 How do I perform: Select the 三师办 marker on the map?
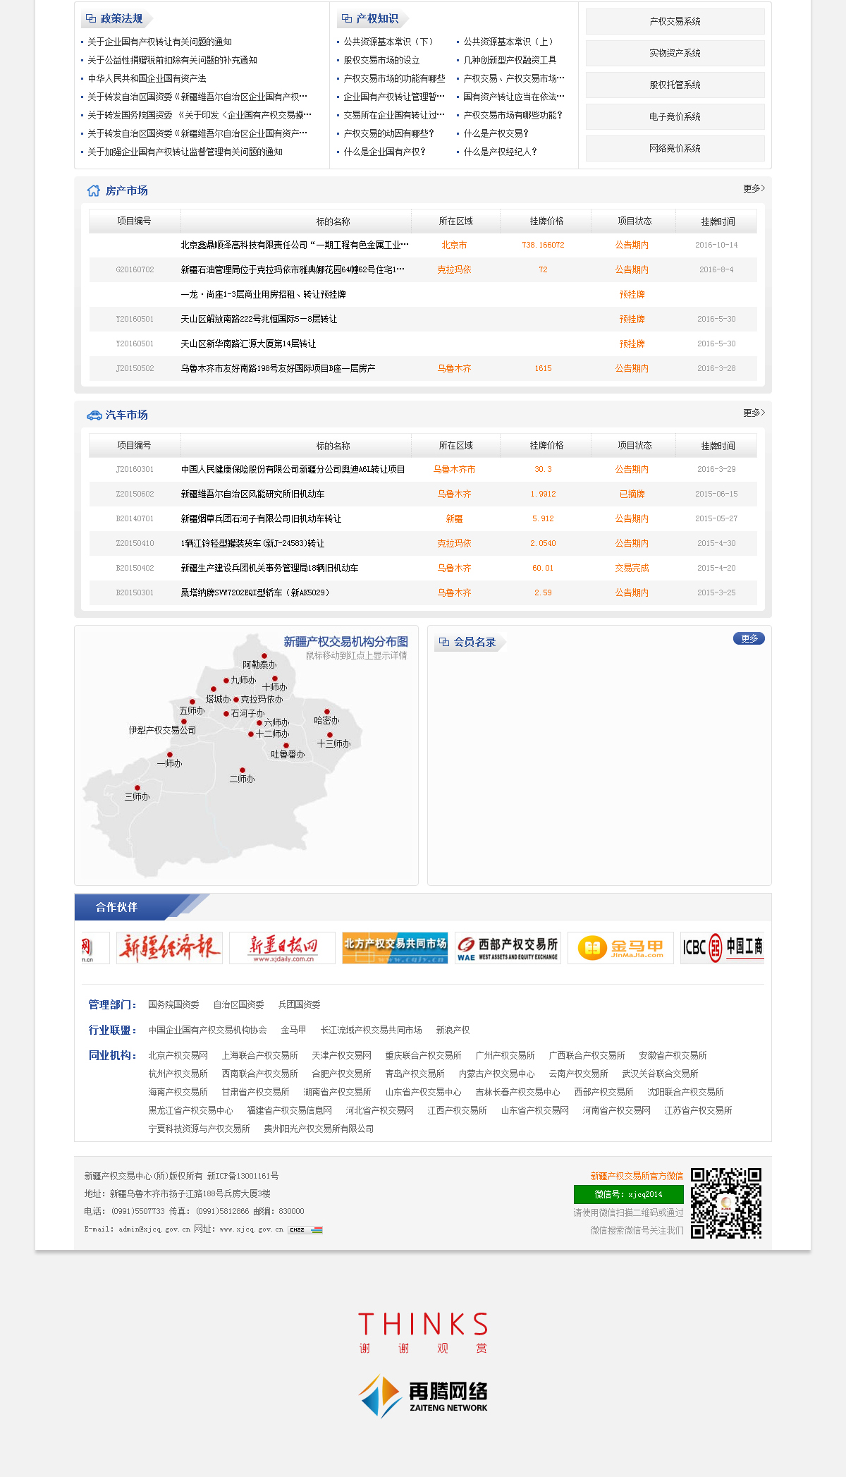tap(137, 788)
